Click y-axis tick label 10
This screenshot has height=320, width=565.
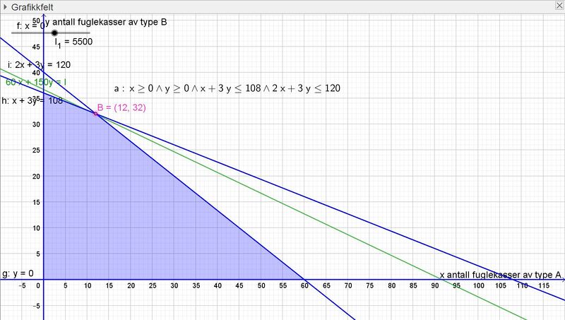[x=36, y=228]
